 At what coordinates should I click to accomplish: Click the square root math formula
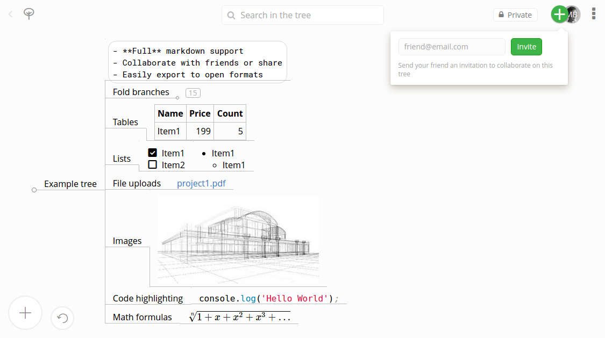coord(240,317)
